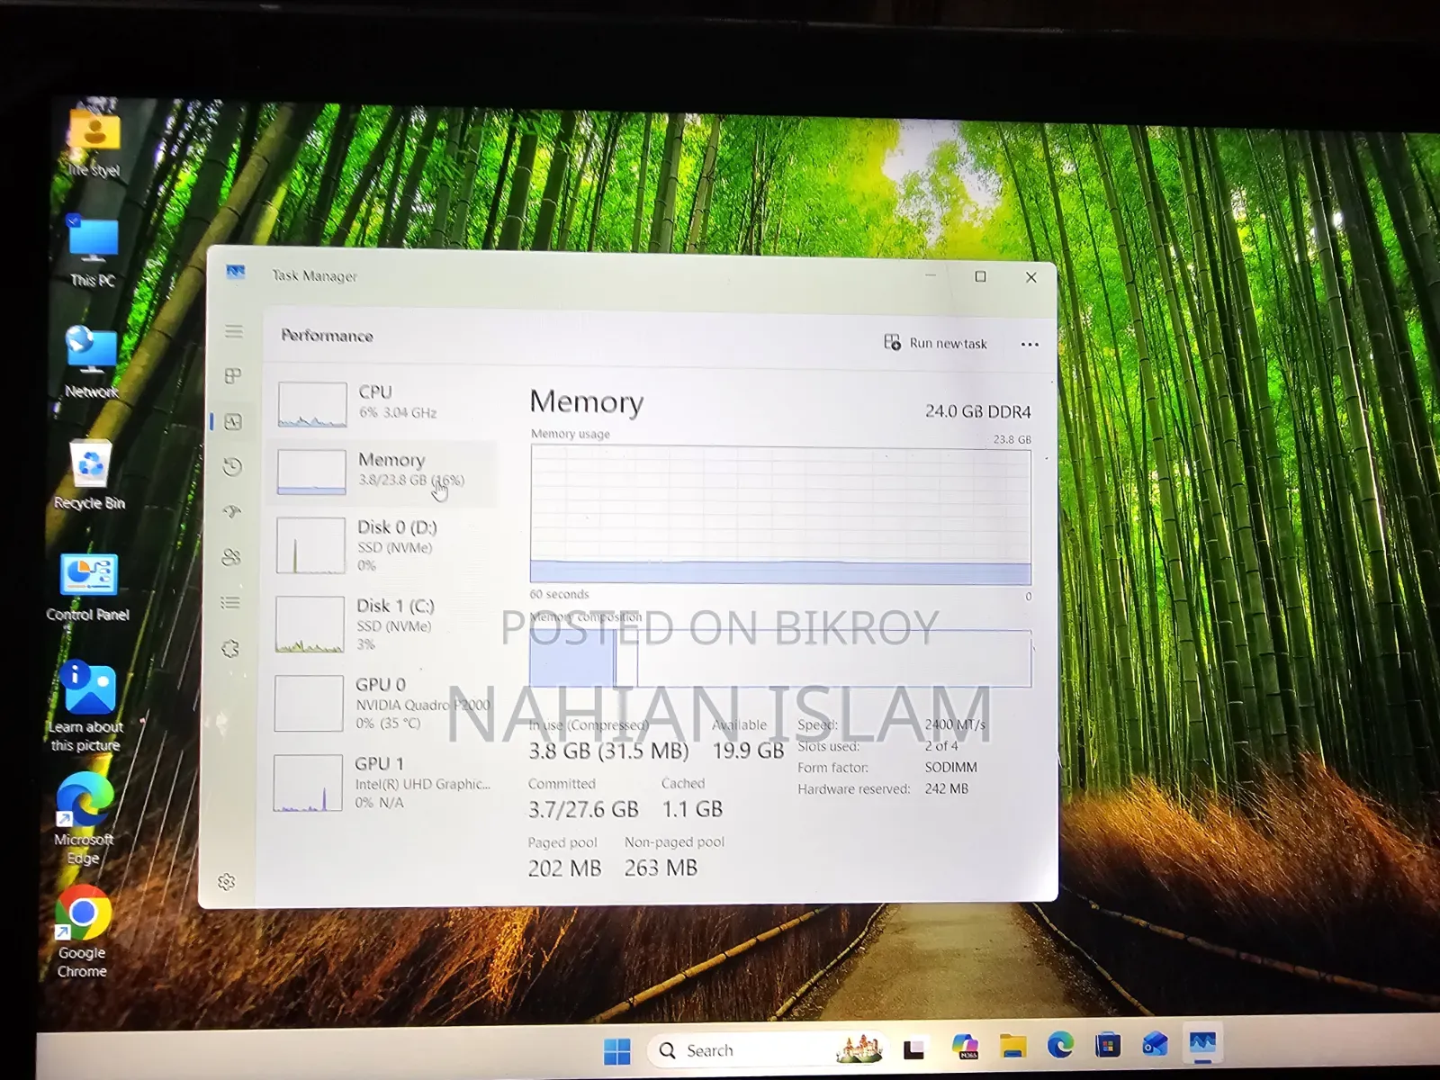1440x1080 pixels.
Task: Select Disk 0 (D:) performance item
Action: click(382, 544)
